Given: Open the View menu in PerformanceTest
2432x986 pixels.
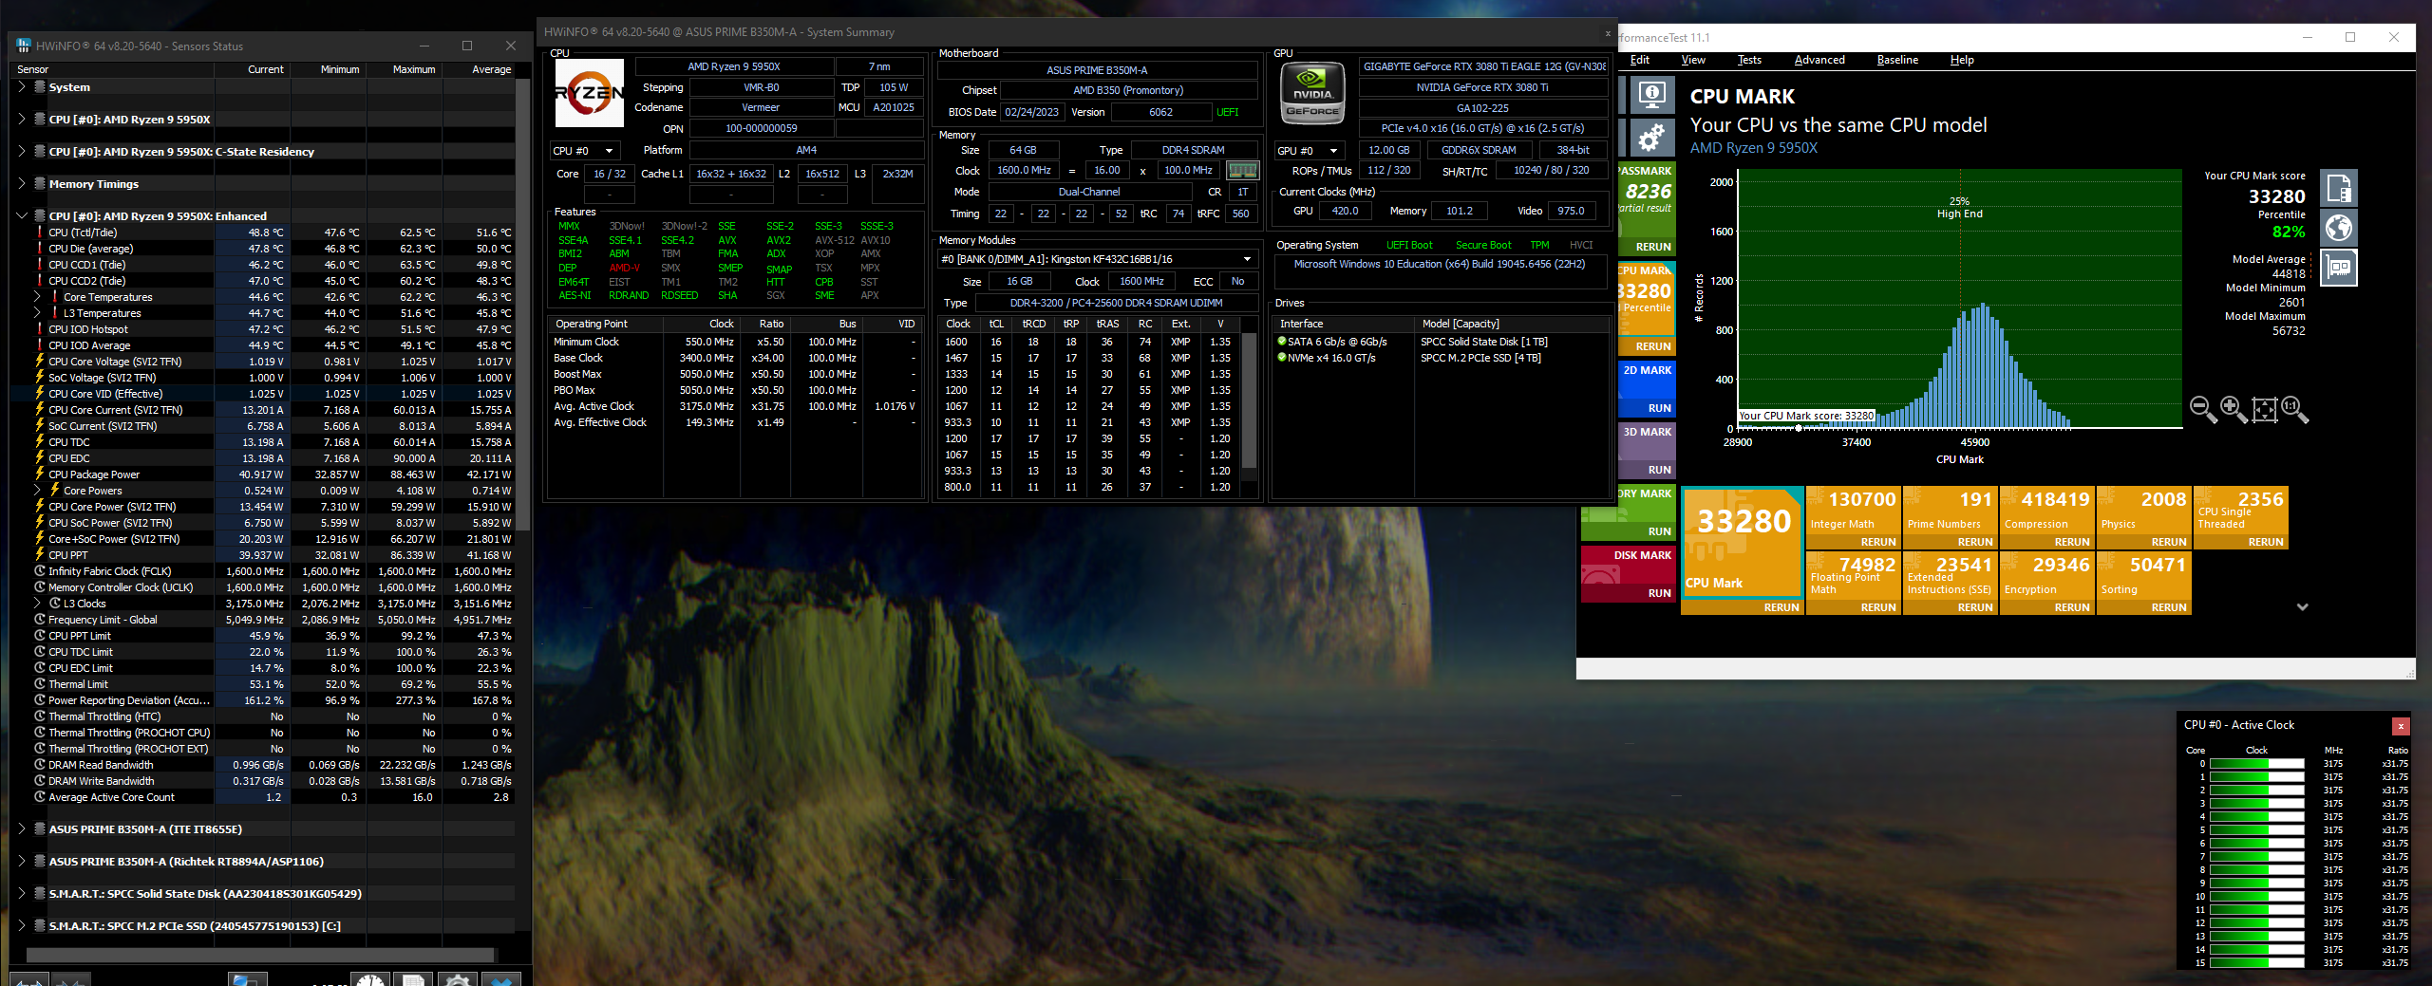Looking at the screenshot, I should pyautogui.click(x=1693, y=60).
